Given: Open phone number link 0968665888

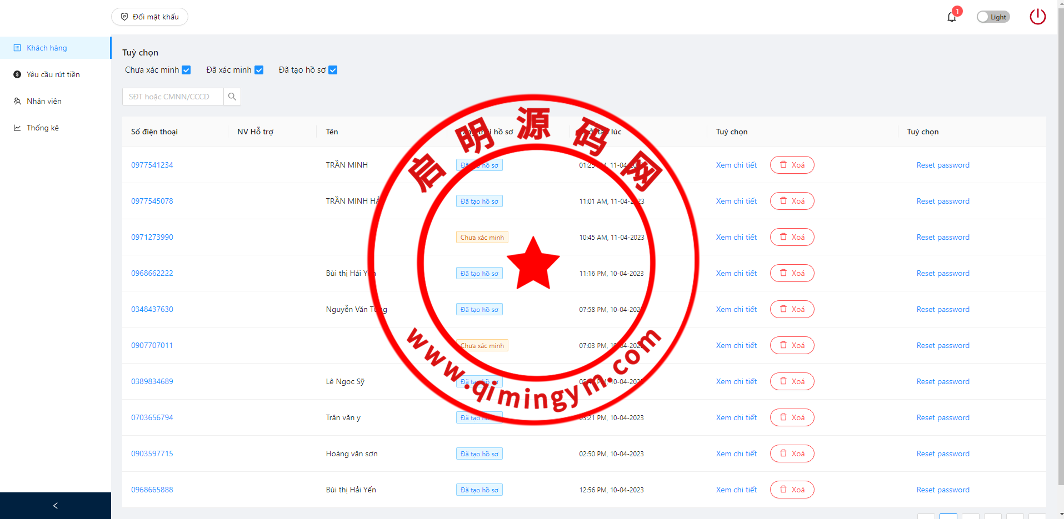Looking at the screenshot, I should point(152,490).
